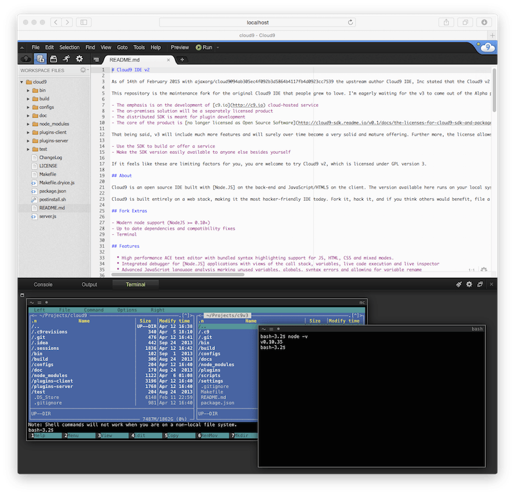Reload the page in Safari
This screenshot has width=515, height=495.
point(350,23)
